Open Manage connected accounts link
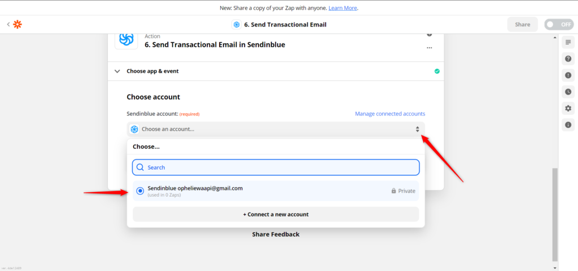This screenshot has width=578, height=271. [x=390, y=114]
